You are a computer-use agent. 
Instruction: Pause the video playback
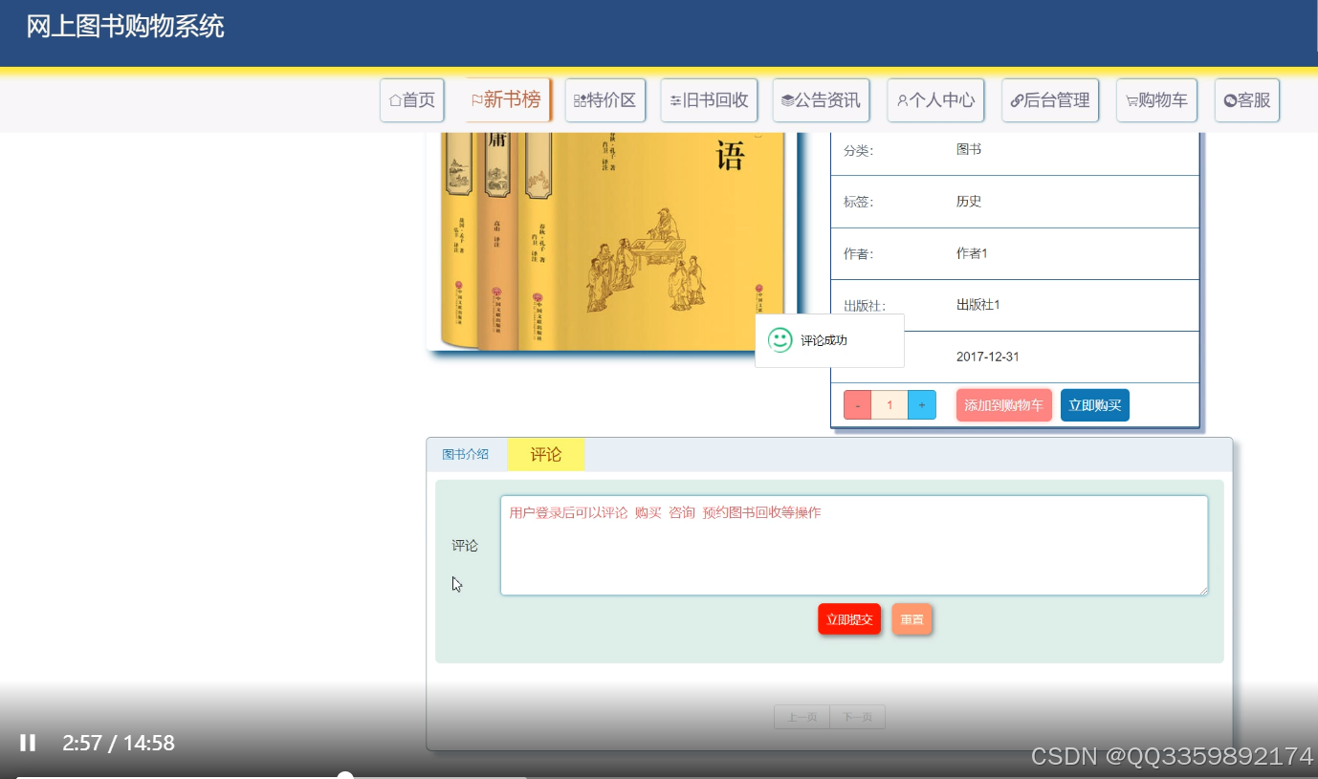pyautogui.click(x=28, y=743)
